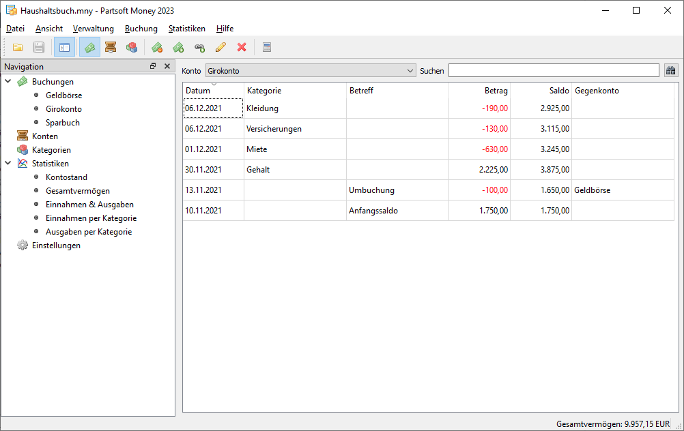Click the binoculars search button
684x431 pixels.
point(670,70)
